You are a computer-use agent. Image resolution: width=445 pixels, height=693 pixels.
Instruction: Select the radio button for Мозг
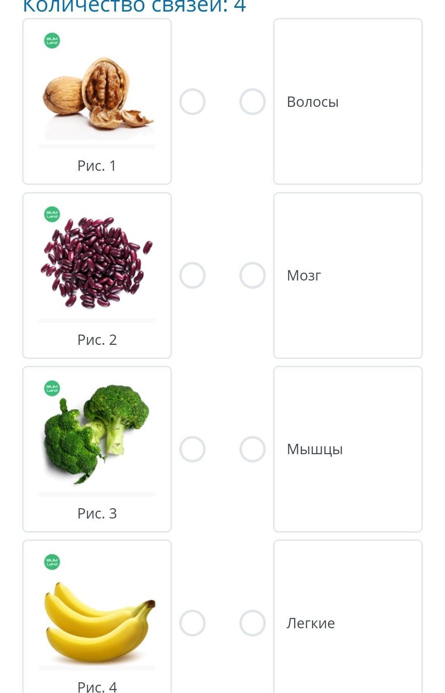click(252, 275)
